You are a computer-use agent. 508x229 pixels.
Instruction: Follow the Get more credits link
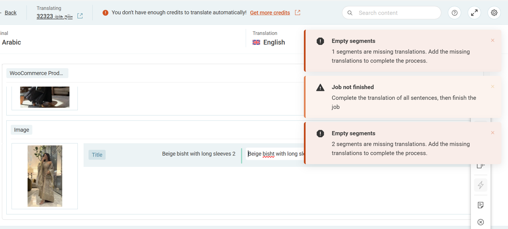click(270, 13)
